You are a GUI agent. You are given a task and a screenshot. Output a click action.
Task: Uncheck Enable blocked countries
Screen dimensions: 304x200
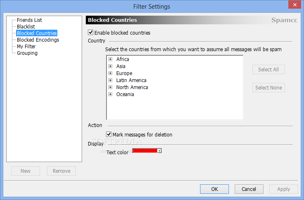pyautogui.click(x=91, y=32)
